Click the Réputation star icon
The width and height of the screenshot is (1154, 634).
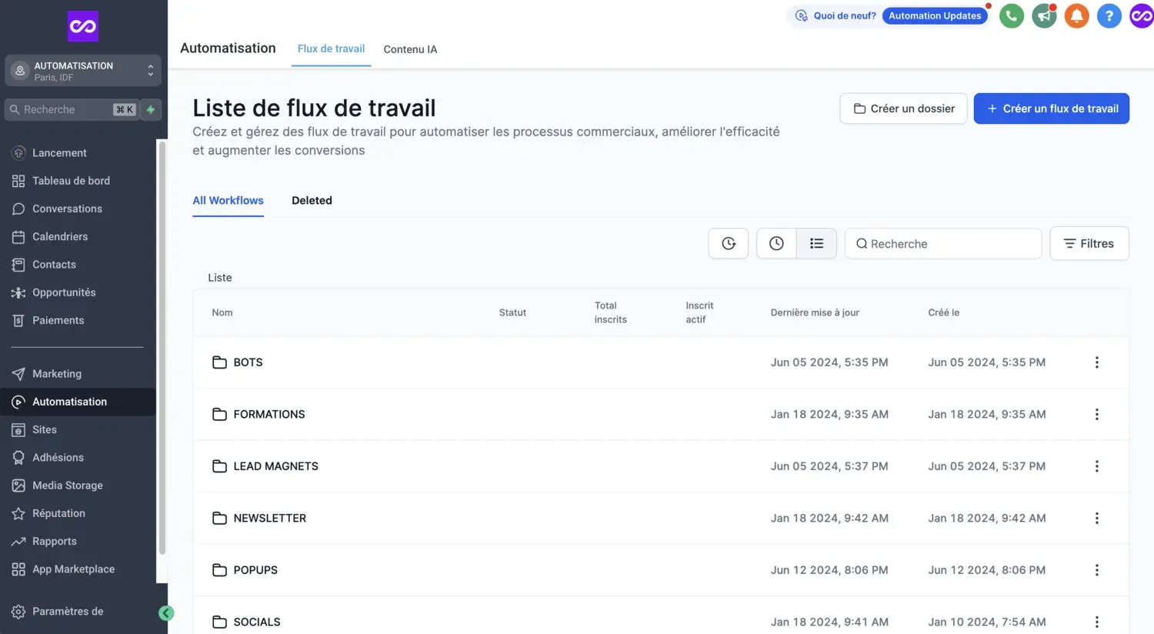18,514
